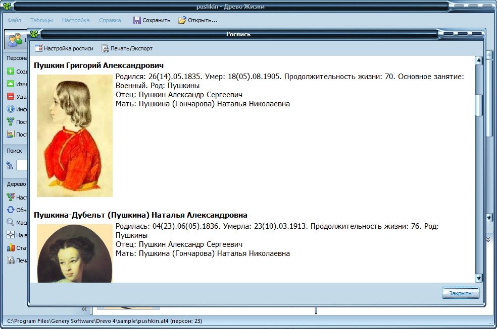Click the portrait of Григорий Александрович
Viewport: 497px width, 329px height.
pos(75,136)
